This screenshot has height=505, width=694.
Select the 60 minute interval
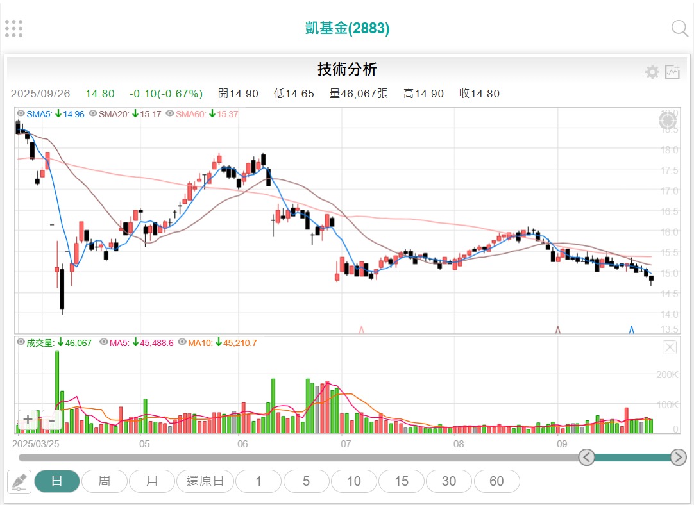pyautogui.click(x=496, y=481)
